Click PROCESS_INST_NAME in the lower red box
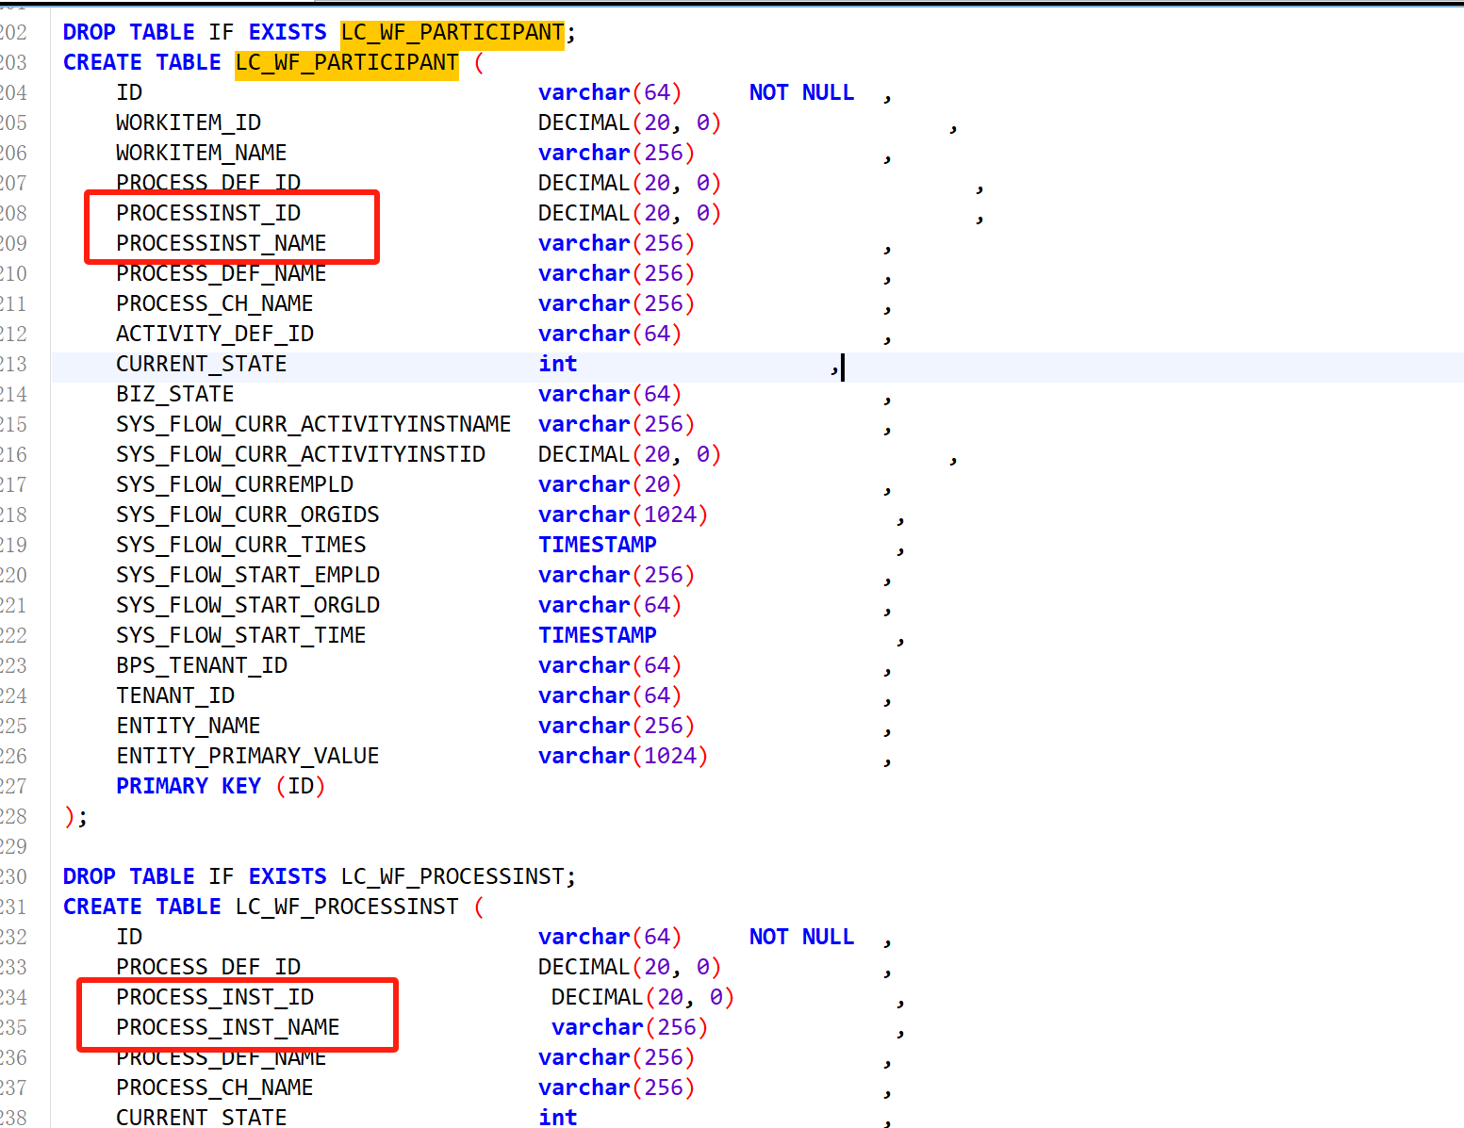This screenshot has height=1128, width=1464. pos(227,1028)
